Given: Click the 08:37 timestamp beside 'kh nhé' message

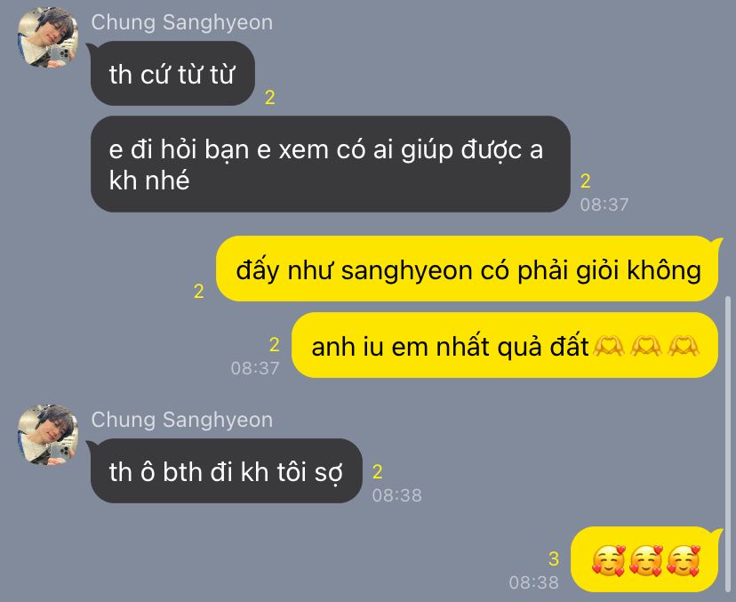Looking at the screenshot, I should click(x=604, y=205).
